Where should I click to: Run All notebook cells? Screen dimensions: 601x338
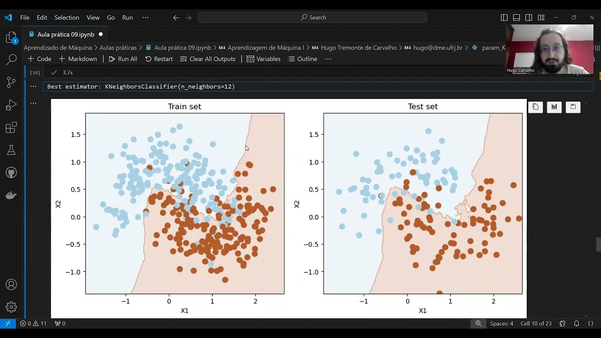coord(123,59)
